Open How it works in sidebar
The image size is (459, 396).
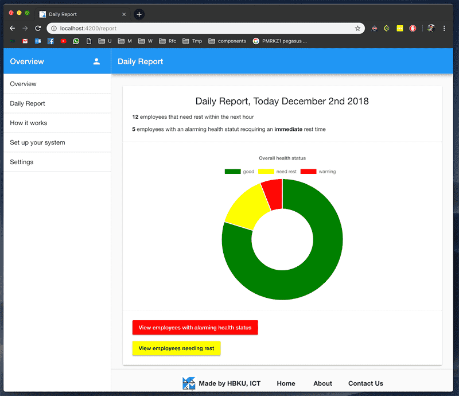click(x=57, y=123)
